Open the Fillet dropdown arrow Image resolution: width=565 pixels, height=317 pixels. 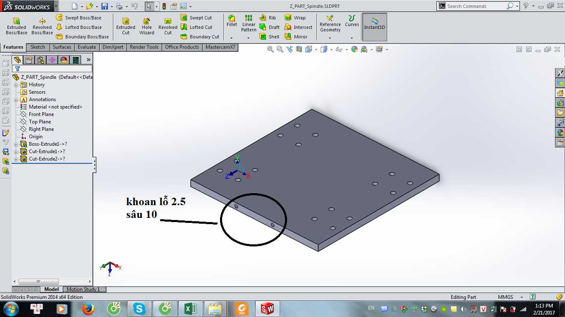[x=232, y=38]
